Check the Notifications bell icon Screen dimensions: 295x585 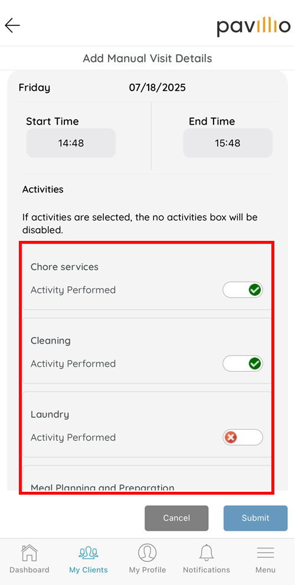(x=206, y=553)
